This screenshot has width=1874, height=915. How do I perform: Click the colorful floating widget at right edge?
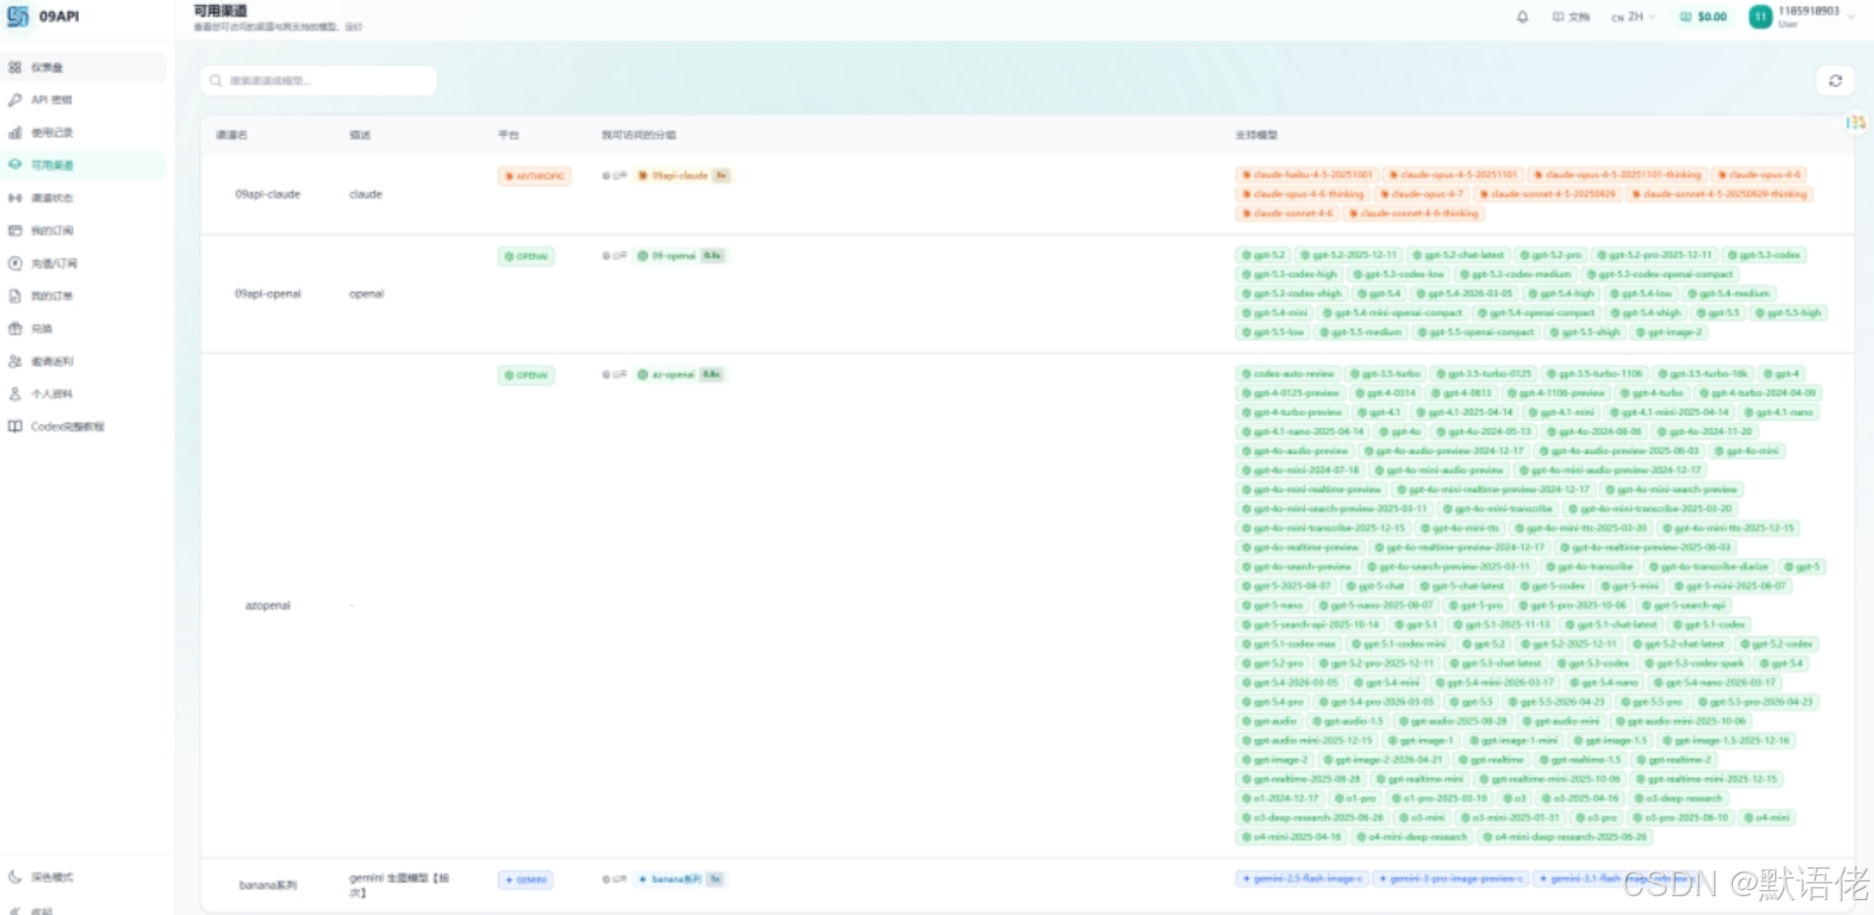point(1856,122)
